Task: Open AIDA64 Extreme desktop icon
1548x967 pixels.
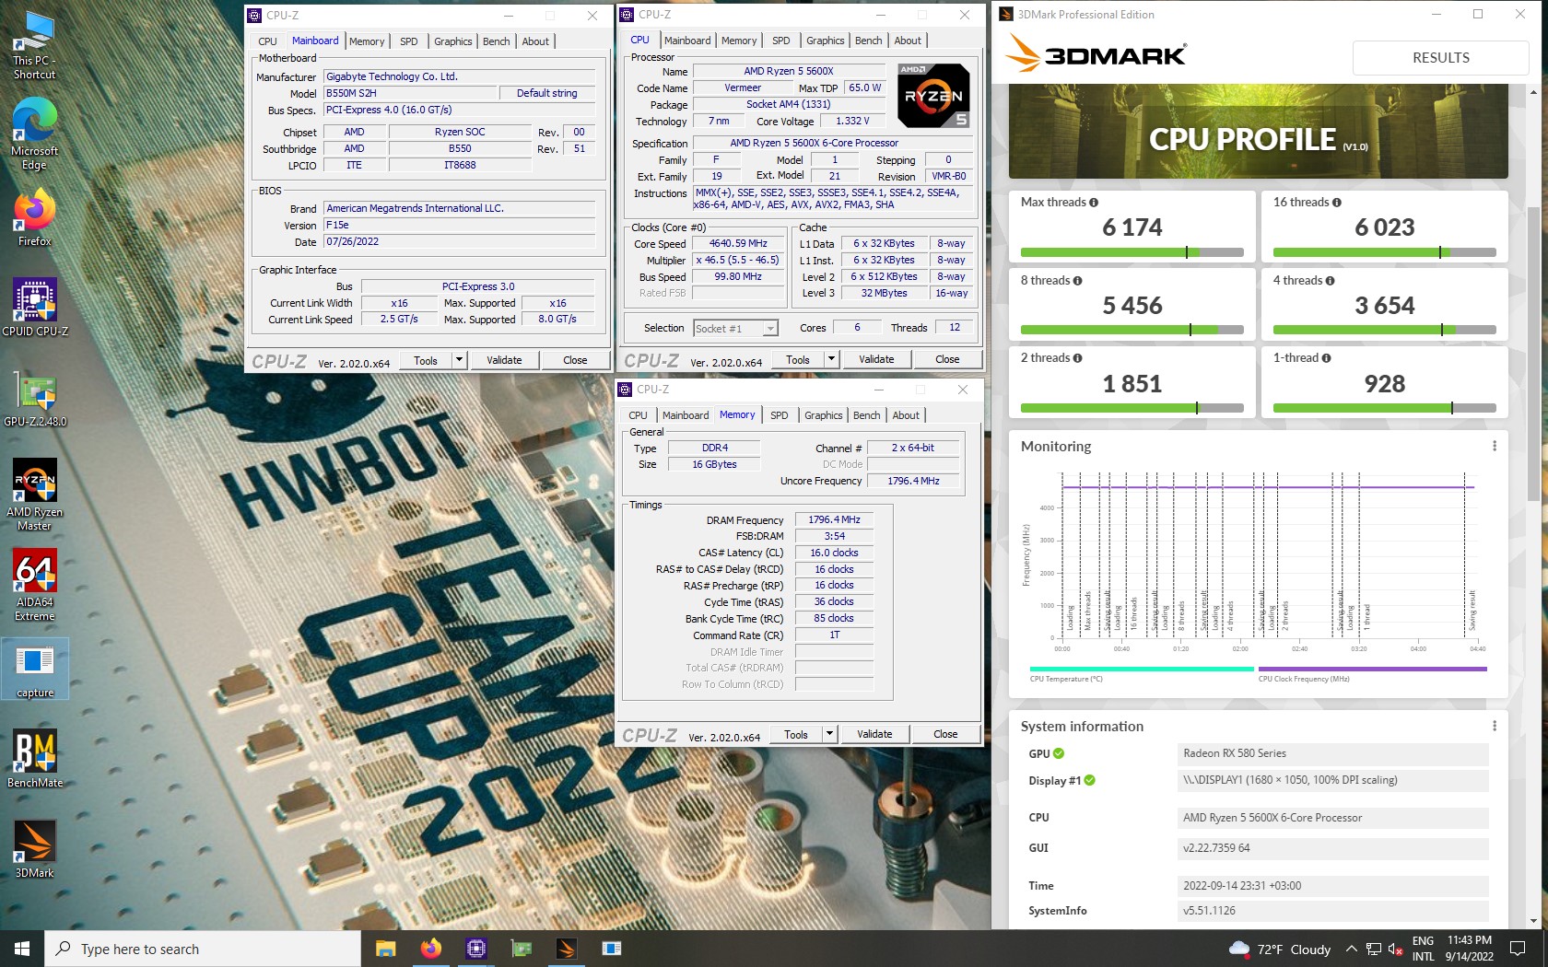Action: 34,585
